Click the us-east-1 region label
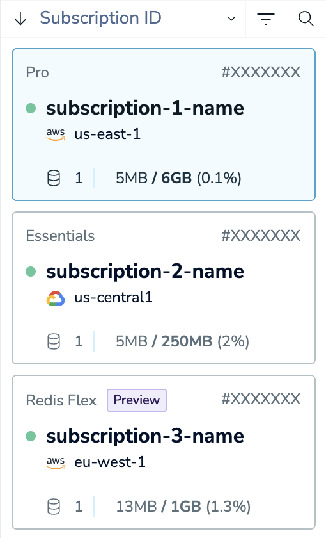The height and width of the screenshot is (538, 326). coord(107,134)
